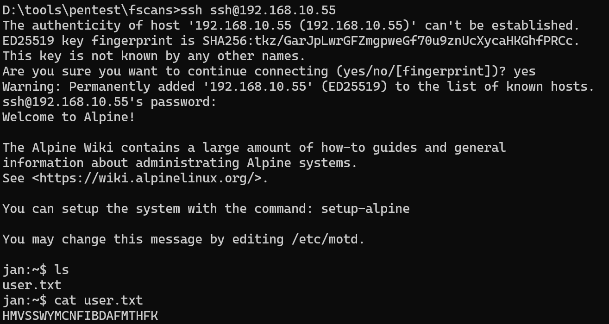609x324 pixels.
Task: Click the "Welcome to Alpine!" banner text
Action: pyautogui.click(x=69, y=117)
